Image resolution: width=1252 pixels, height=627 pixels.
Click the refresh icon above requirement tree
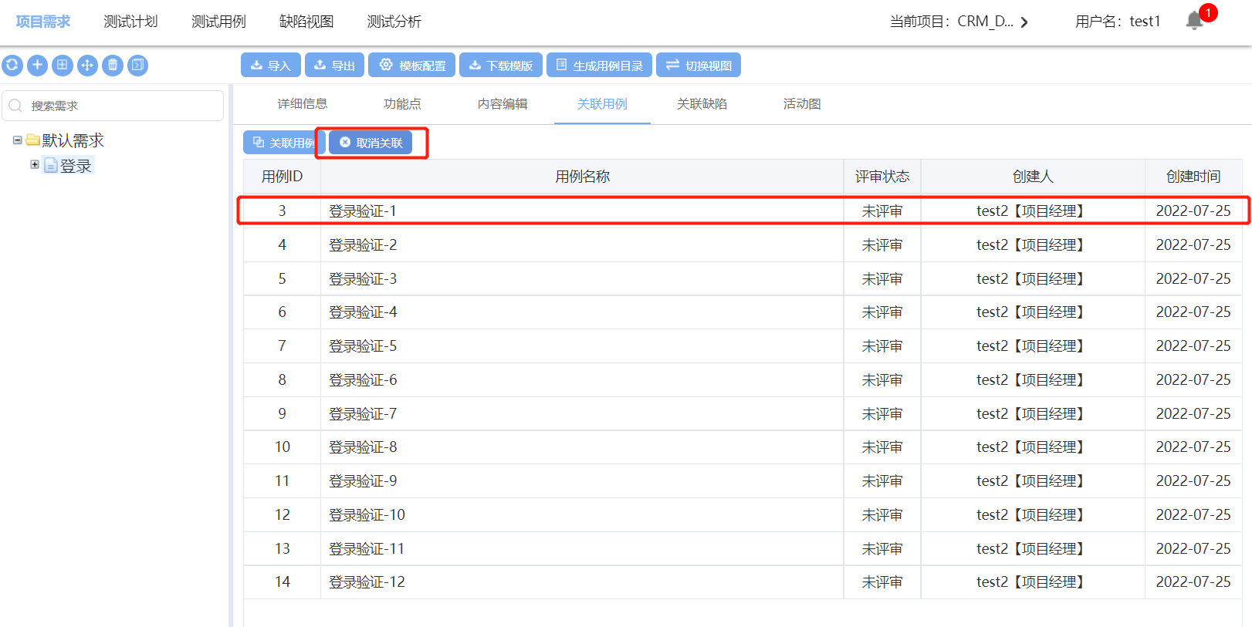click(12, 66)
